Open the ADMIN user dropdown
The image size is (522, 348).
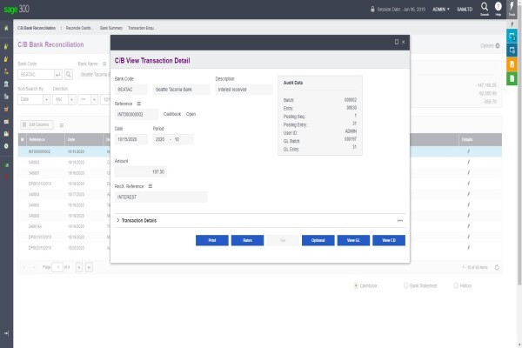tap(441, 10)
